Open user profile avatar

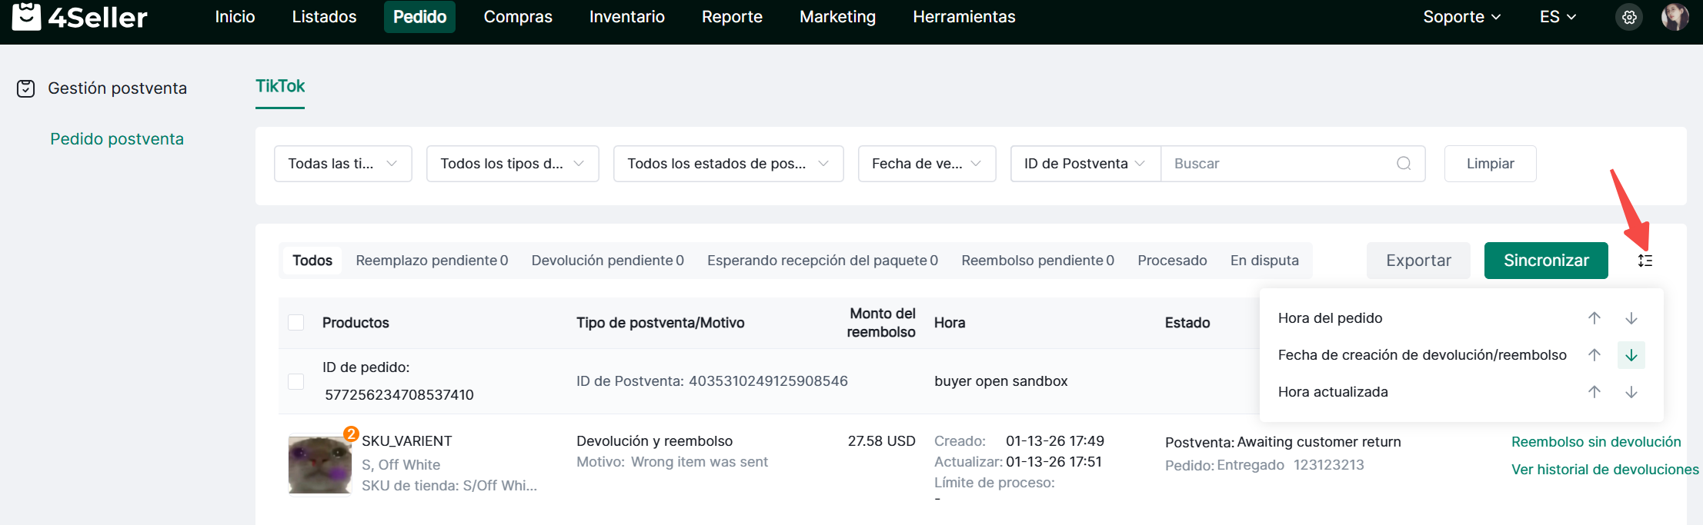point(1675,17)
